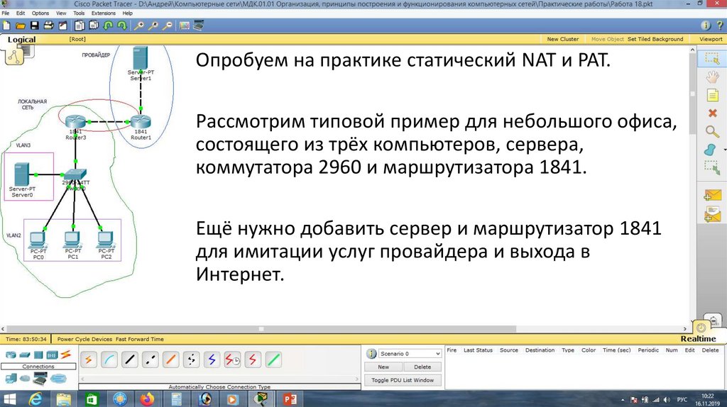Choose the orange Fiber cable

170,359
